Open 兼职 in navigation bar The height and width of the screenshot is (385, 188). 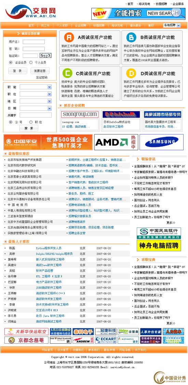tap(151, 26)
